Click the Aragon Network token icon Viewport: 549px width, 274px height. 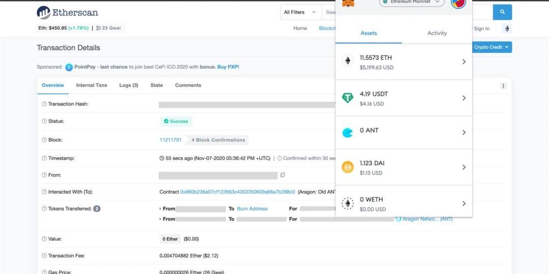click(x=398, y=219)
